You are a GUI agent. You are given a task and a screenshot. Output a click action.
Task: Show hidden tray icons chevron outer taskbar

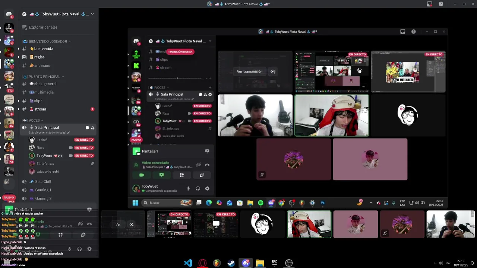pos(434,263)
